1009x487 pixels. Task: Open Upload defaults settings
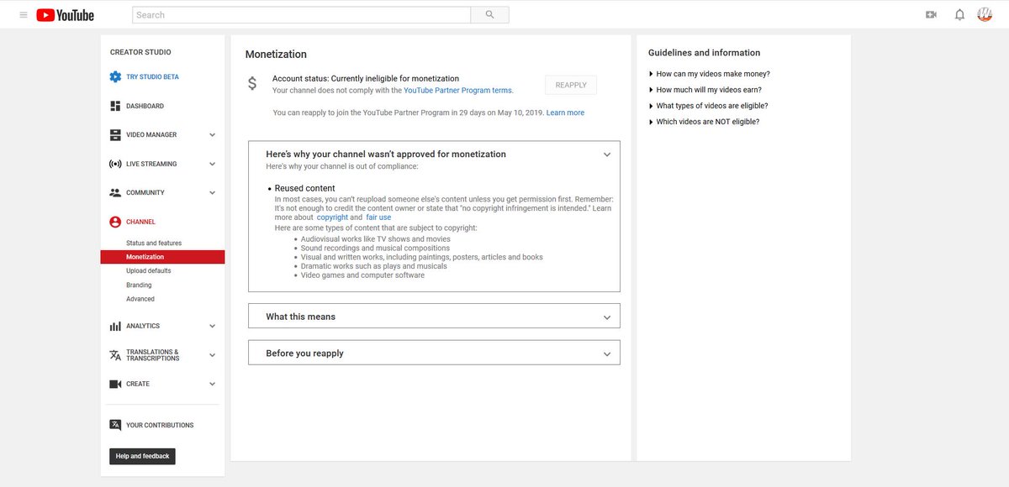coord(149,271)
